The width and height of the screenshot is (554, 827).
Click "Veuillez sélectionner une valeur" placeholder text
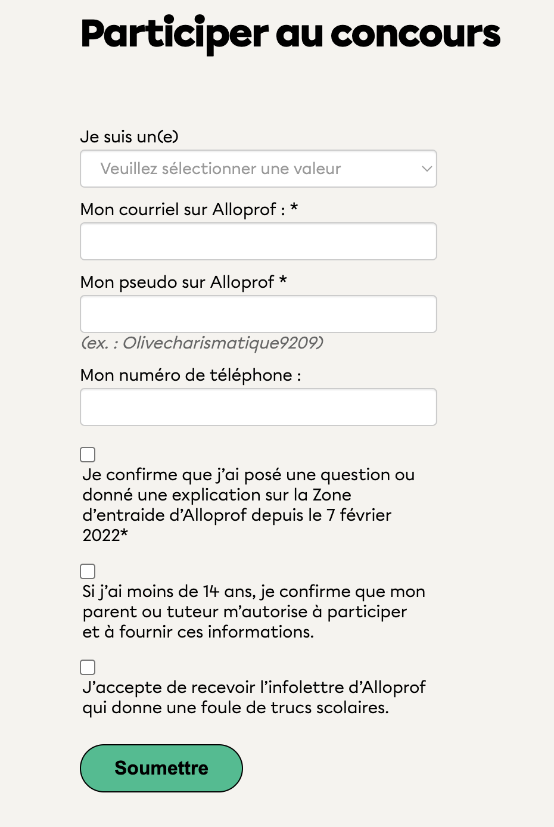(220, 169)
